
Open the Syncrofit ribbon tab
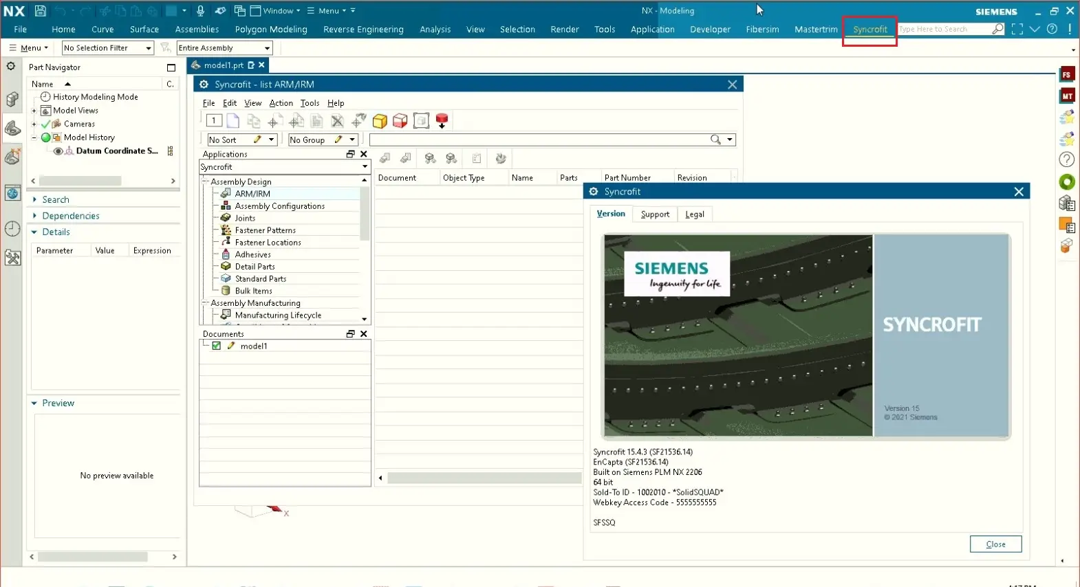[870, 30]
